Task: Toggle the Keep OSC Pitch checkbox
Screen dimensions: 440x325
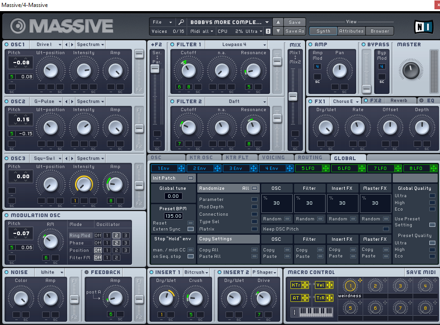Action: [385, 229]
